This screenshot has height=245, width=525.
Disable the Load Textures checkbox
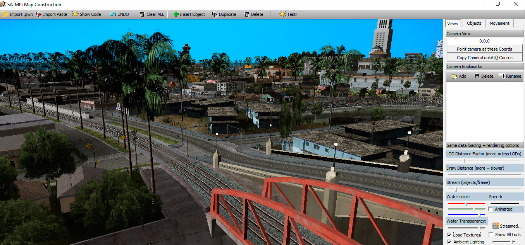click(449, 235)
